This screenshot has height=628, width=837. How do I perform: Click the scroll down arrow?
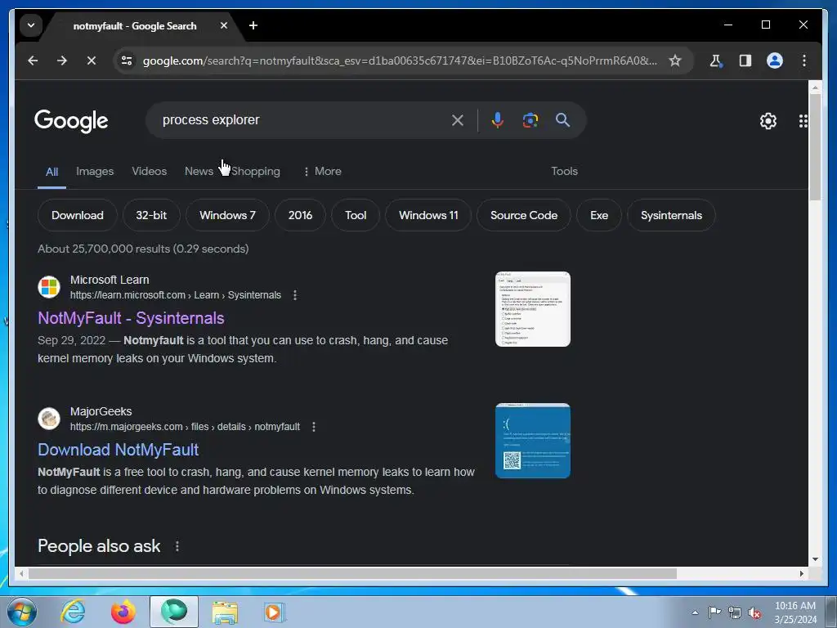(x=815, y=559)
